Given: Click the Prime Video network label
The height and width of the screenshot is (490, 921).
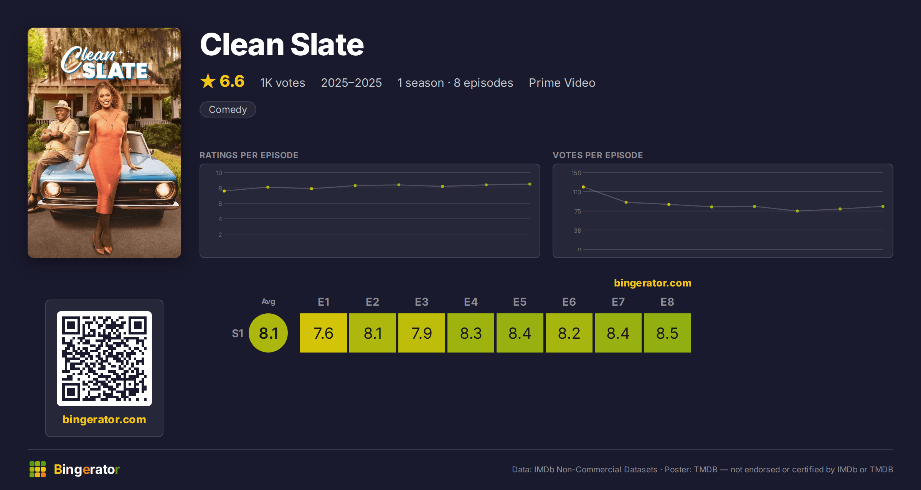Looking at the screenshot, I should (562, 83).
